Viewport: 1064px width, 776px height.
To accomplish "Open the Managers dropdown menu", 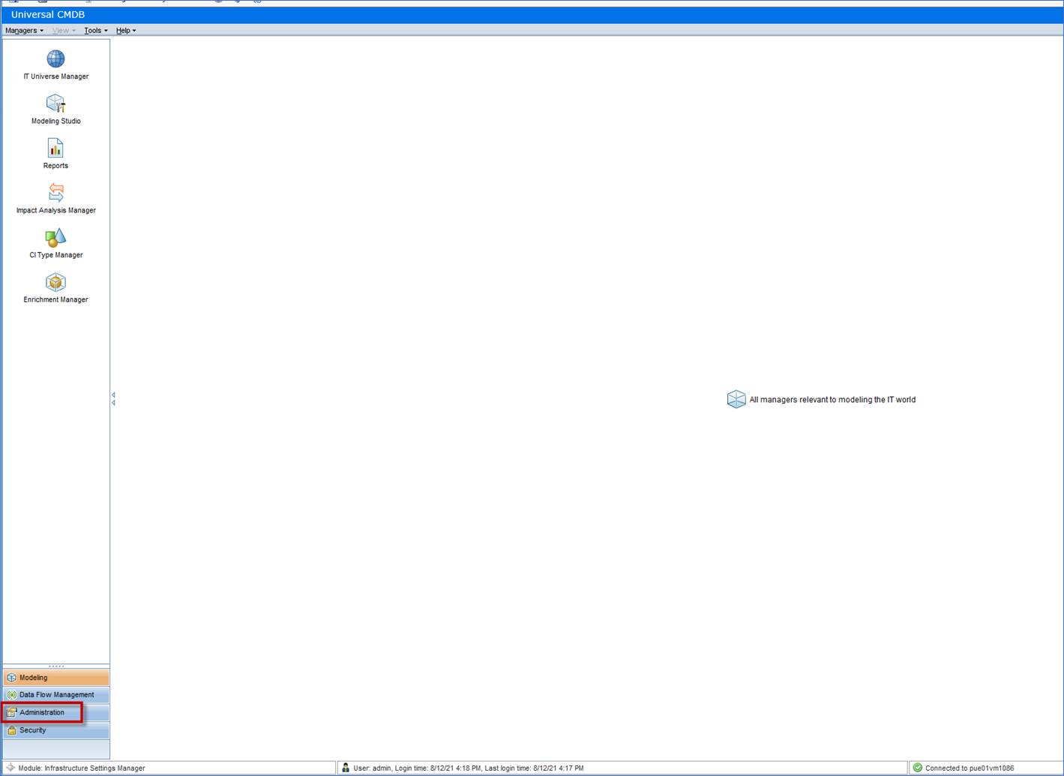I will point(22,30).
